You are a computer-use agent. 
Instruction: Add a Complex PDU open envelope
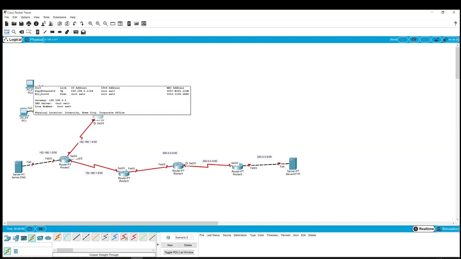coord(83,32)
